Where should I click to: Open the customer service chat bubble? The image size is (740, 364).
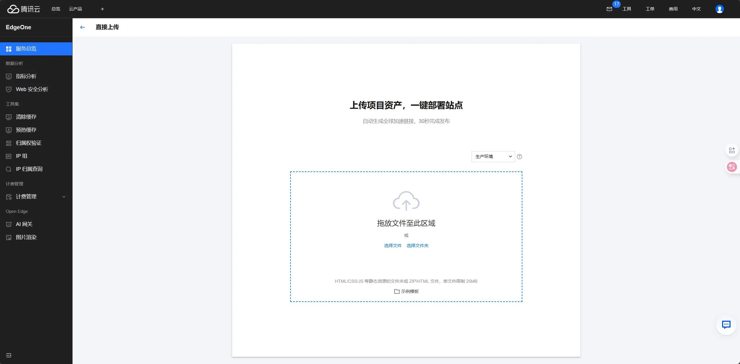[x=726, y=325]
